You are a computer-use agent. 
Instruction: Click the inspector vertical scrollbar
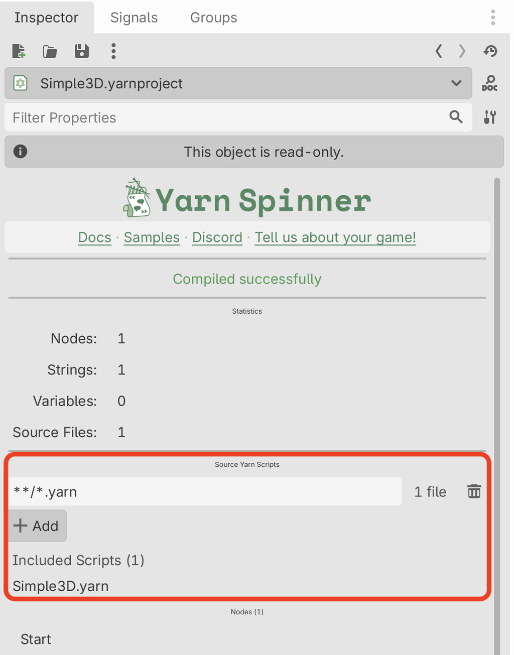coord(497,417)
